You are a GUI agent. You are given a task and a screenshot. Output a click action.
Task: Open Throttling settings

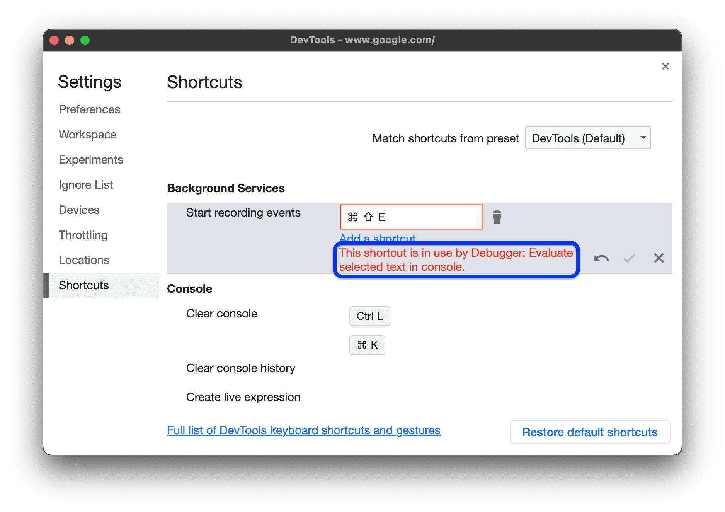pyautogui.click(x=83, y=235)
